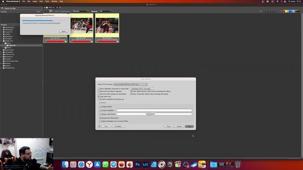The width and height of the screenshot is (303, 170).
Task: Click the Variables button
Action: pos(118,127)
